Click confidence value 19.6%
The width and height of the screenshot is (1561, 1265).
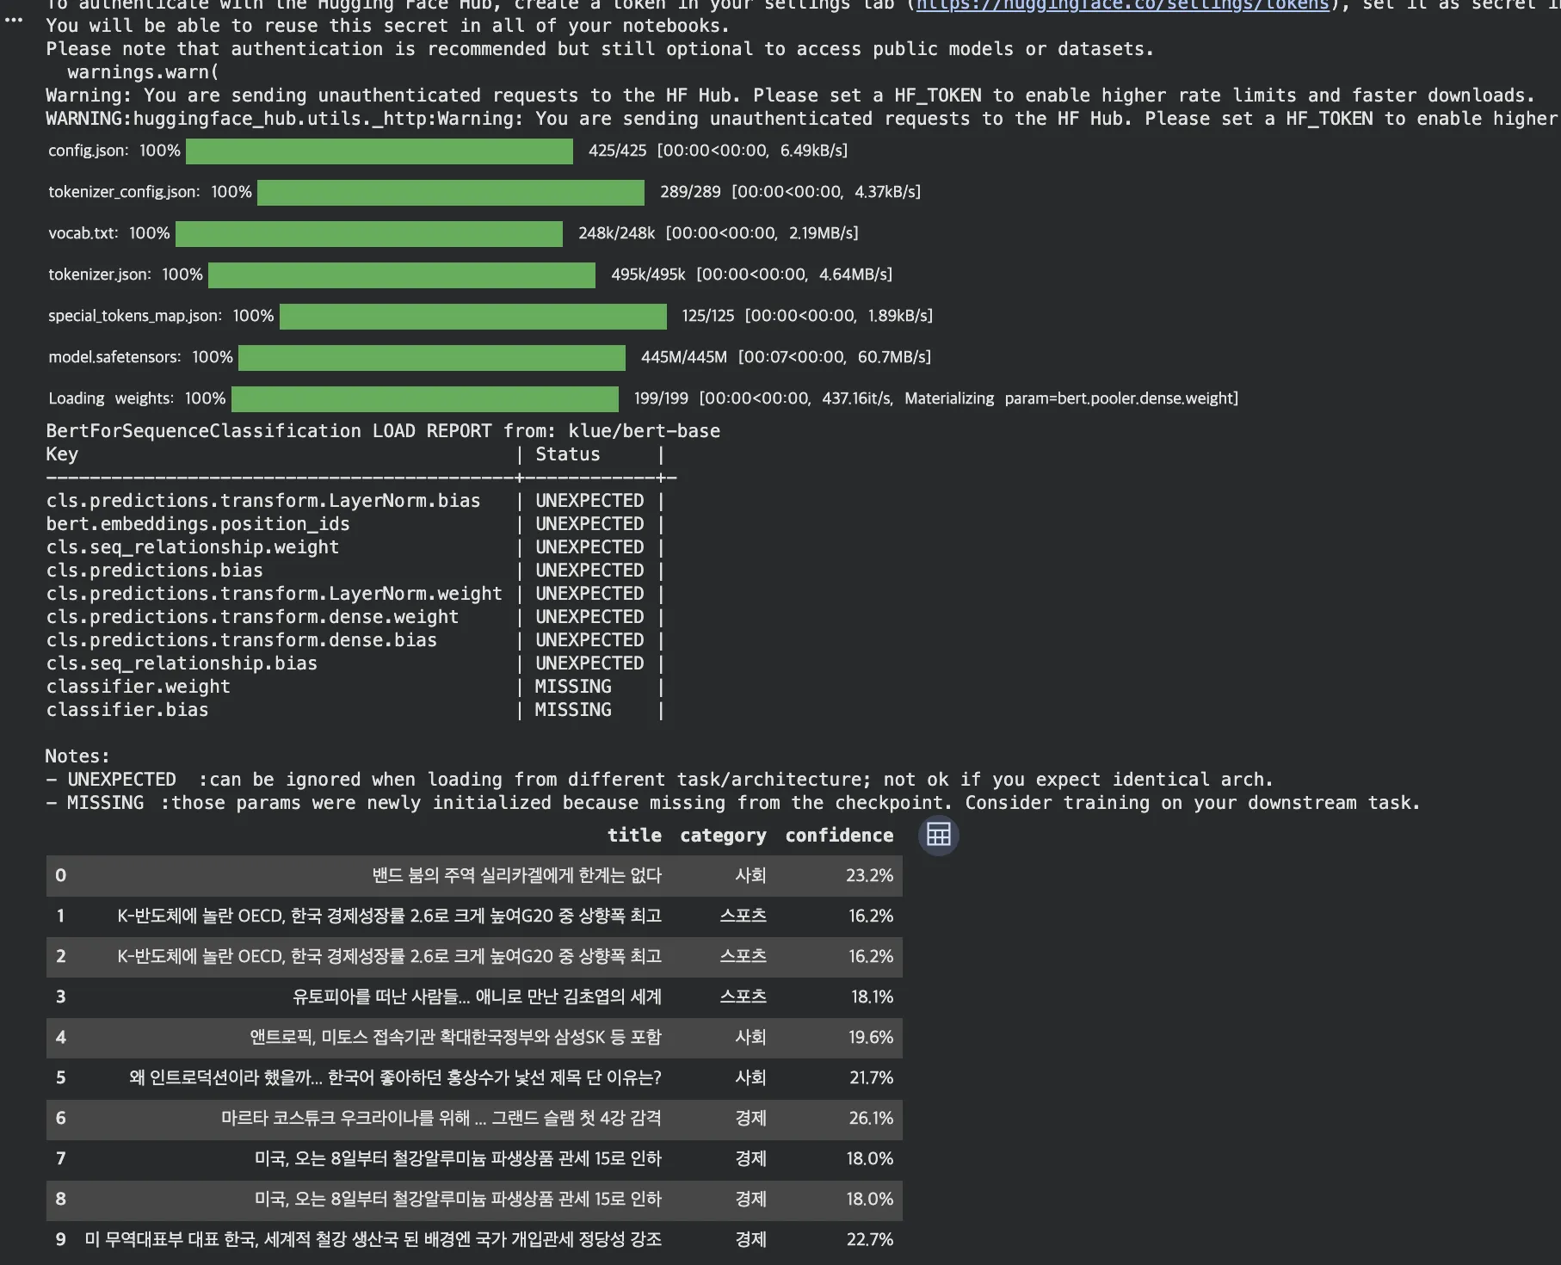click(x=871, y=1037)
